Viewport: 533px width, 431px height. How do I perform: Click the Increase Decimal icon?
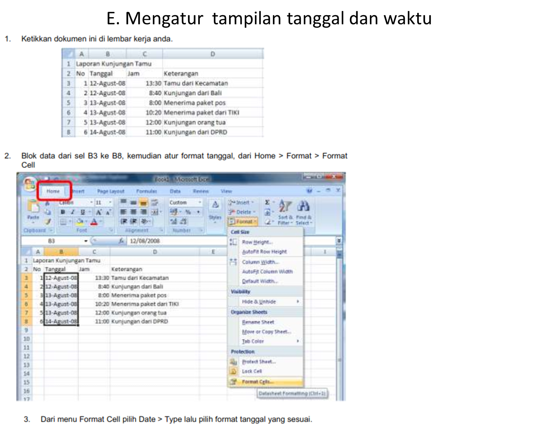174,221
